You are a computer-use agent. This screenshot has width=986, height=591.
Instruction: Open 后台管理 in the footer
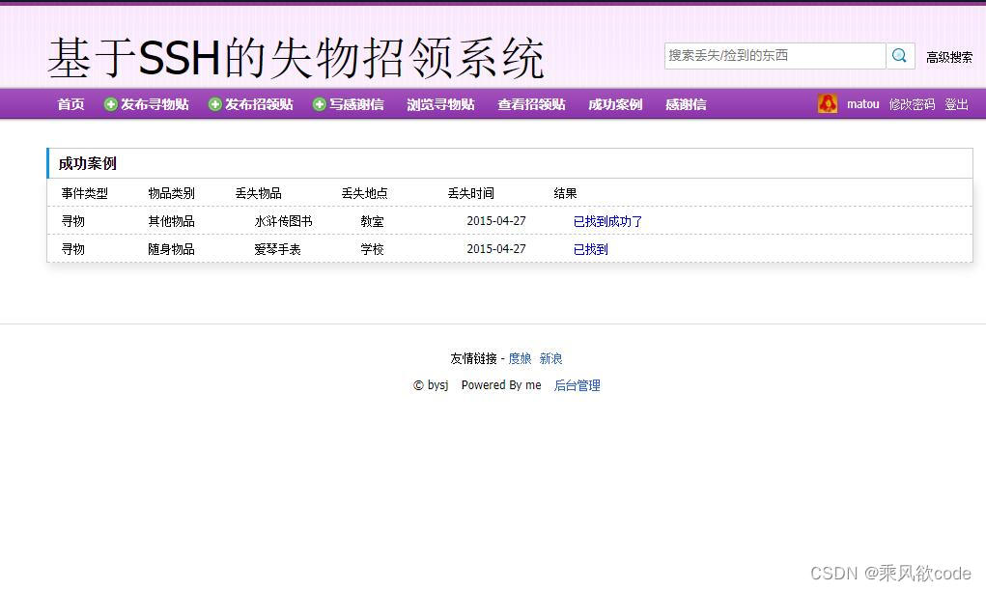pos(577,385)
